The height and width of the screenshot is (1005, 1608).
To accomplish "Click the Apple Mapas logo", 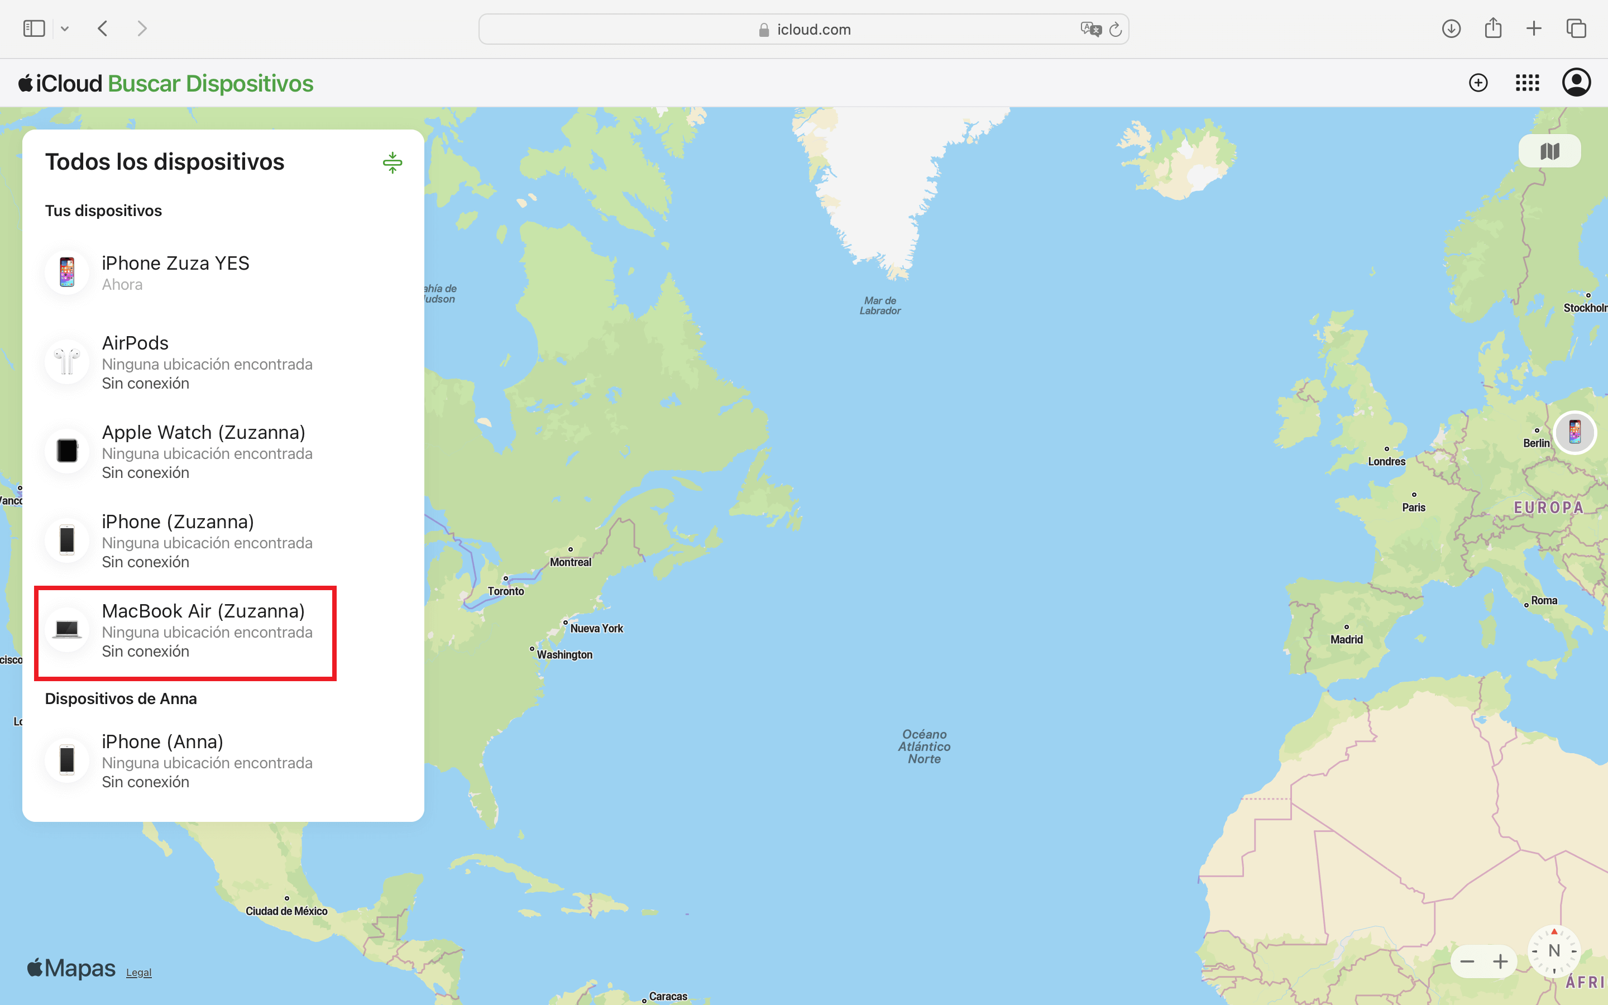I will (x=71, y=969).
